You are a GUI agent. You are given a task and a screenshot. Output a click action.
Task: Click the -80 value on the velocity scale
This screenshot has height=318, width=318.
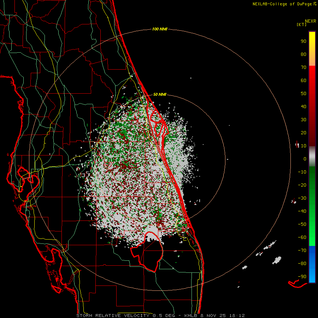(302, 264)
